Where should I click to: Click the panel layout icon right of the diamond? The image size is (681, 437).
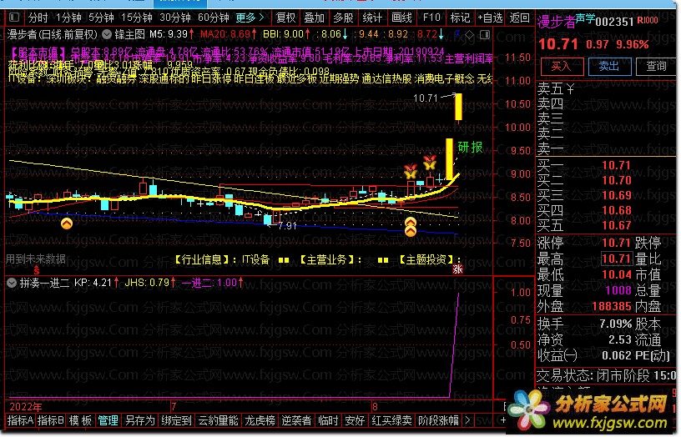click(485, 34)
